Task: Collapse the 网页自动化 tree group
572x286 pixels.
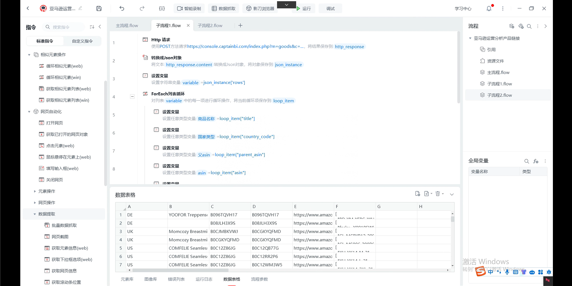Action: 29,112
